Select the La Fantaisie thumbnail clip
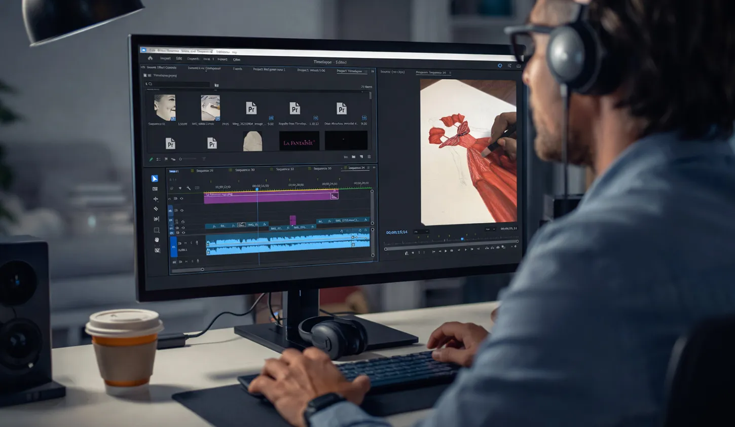735x427 pixels. (299, 141)
